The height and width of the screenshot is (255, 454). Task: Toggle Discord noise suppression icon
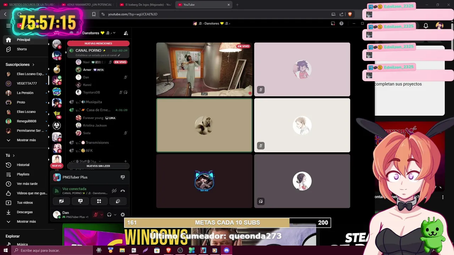click(114, 191)
